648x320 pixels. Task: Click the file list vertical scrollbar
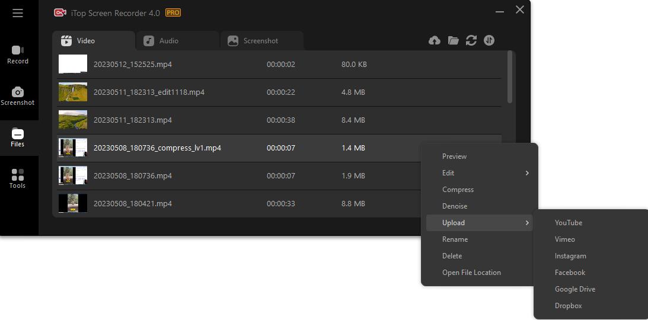point(510,77)
